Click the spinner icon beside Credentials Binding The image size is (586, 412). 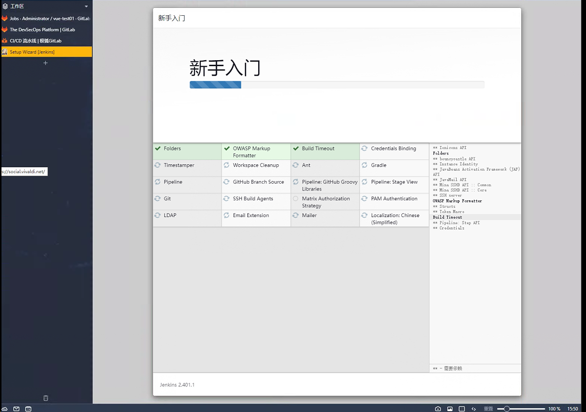point(364,149)
